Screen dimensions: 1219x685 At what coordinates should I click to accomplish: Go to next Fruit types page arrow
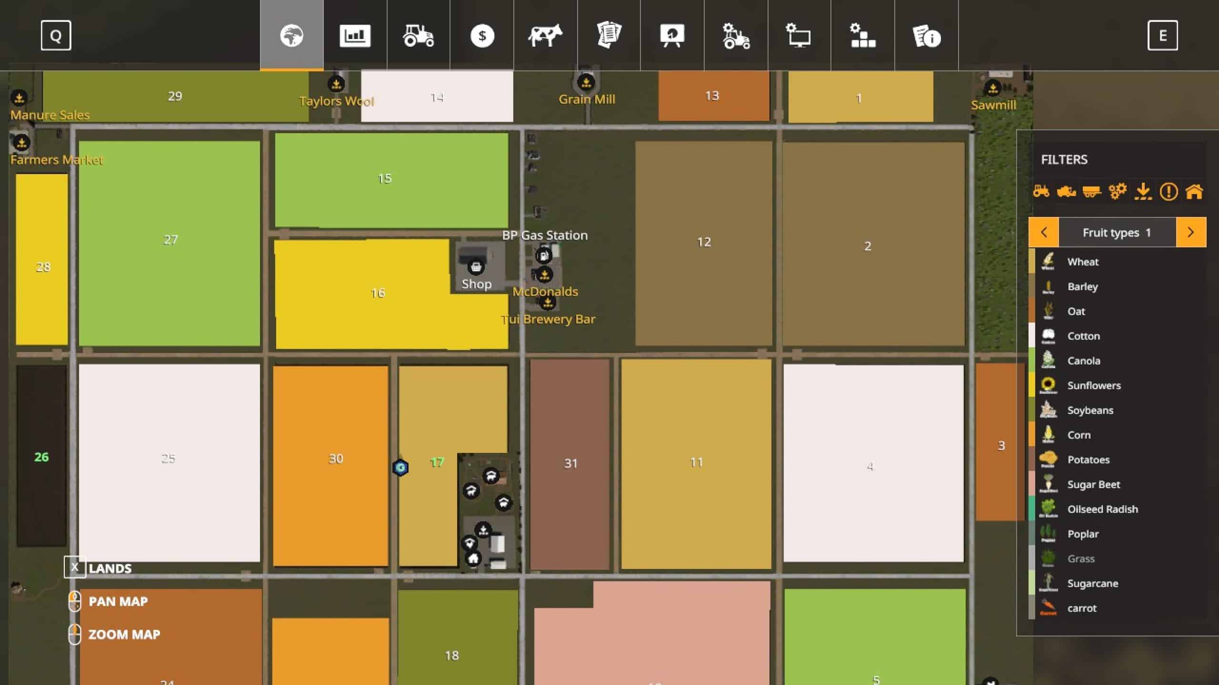click(x=1191, y=232)
